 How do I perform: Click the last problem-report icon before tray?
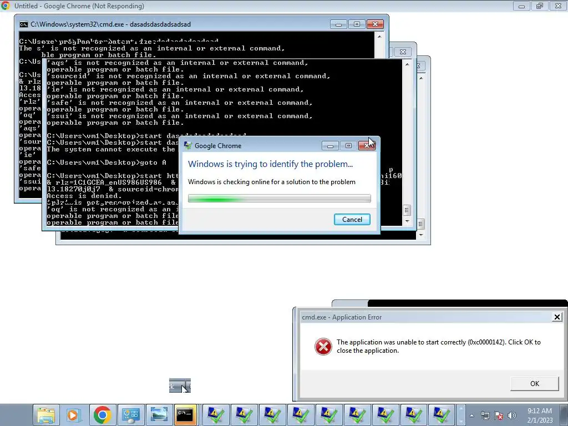tap(442, 415)
